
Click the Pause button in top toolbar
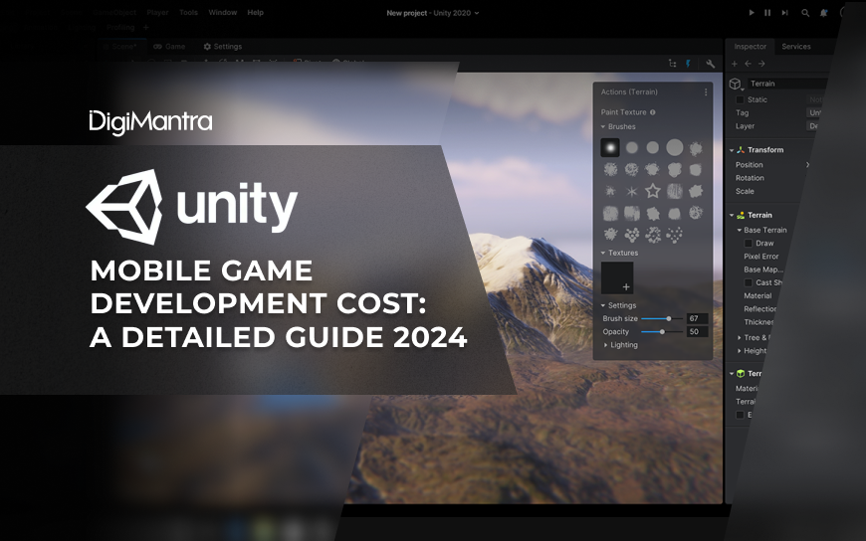[x=767, y=13]
